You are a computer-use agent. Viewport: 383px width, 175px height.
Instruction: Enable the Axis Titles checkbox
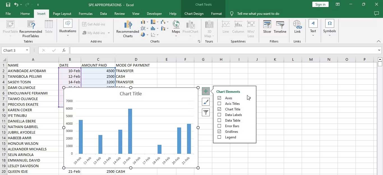point(219,103)
